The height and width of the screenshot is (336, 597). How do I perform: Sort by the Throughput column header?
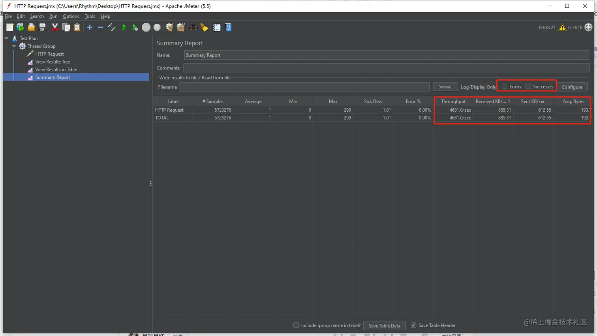[x=453, y=101]
